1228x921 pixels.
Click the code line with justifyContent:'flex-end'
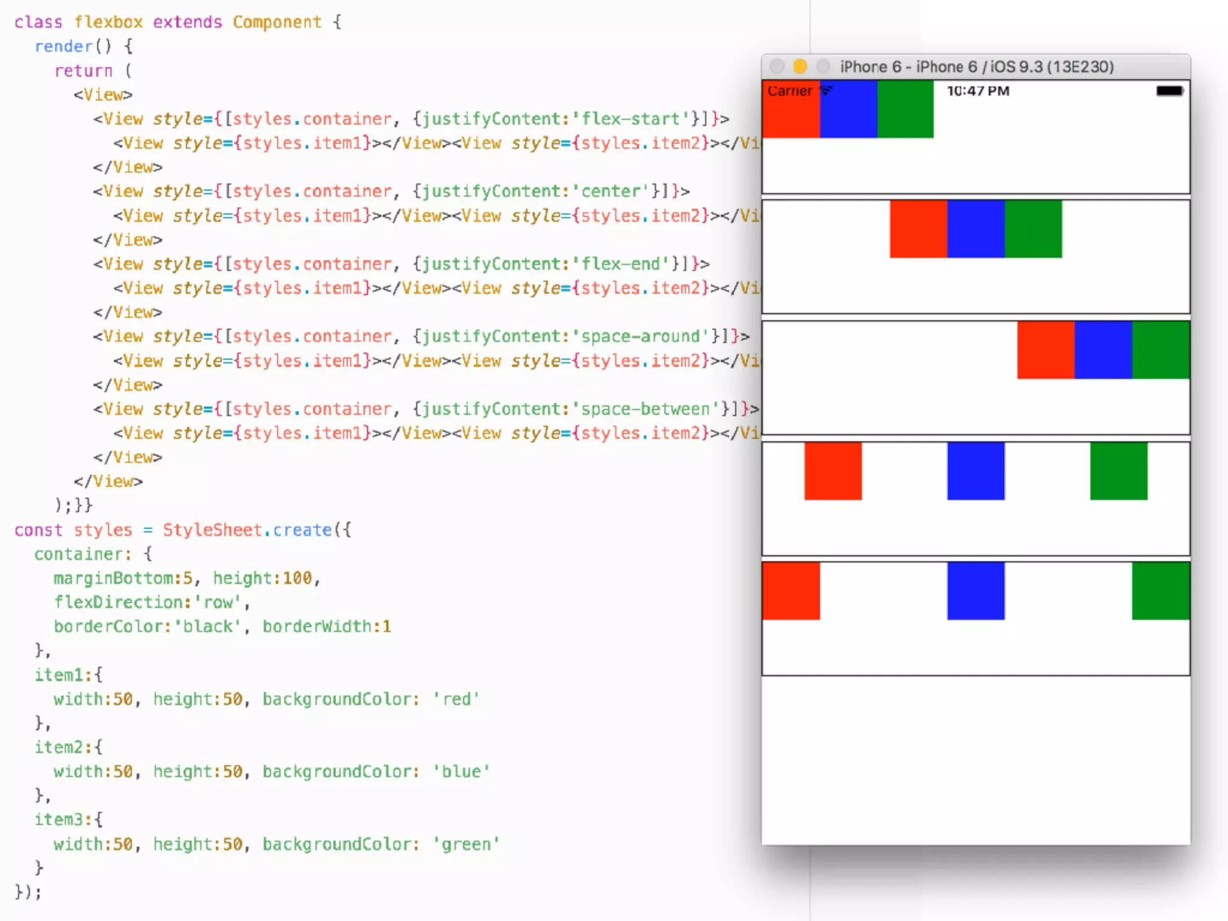pos(401,264)
